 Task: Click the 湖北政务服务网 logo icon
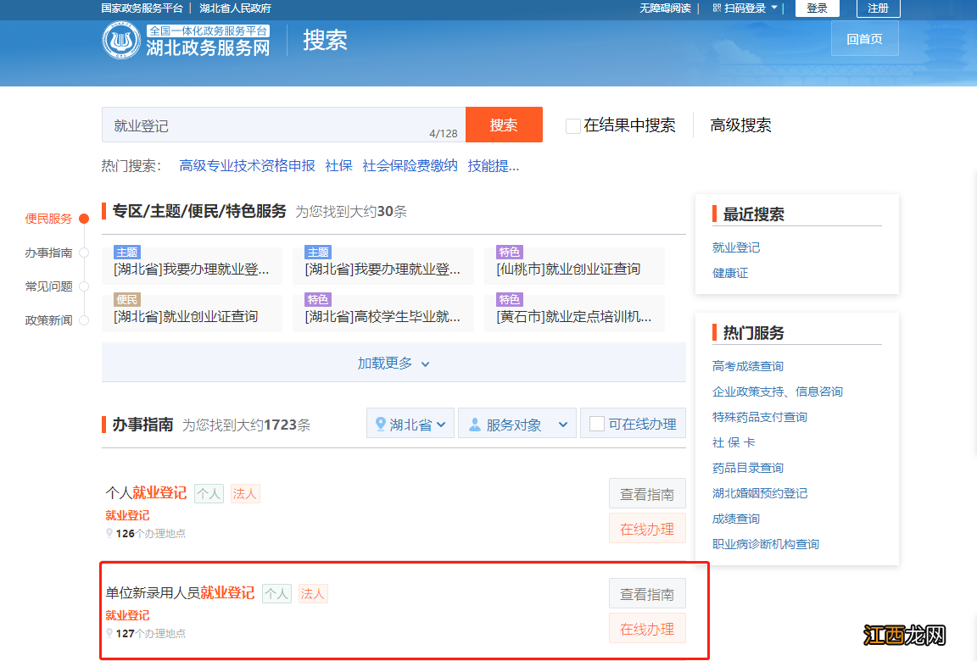(121, 39)
